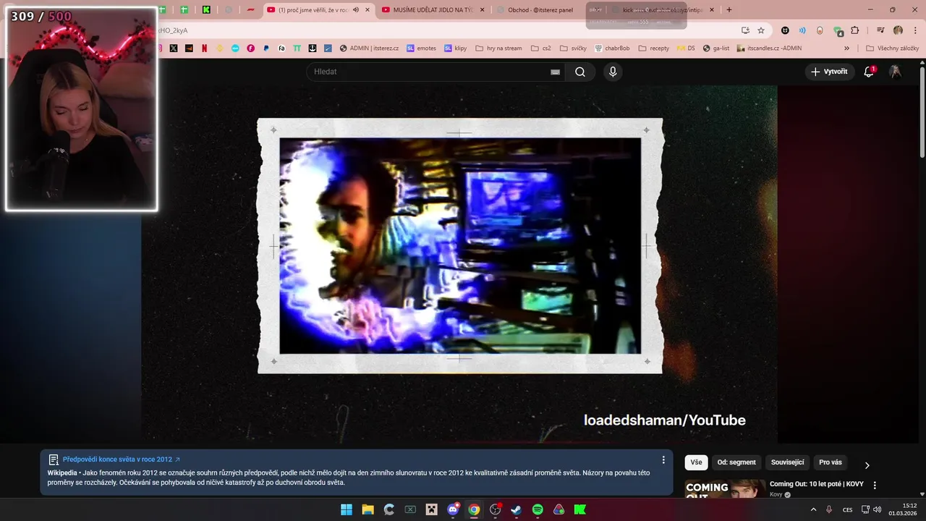Open Steam from the taskbar
926x521 pixels.
click(517, 509)
